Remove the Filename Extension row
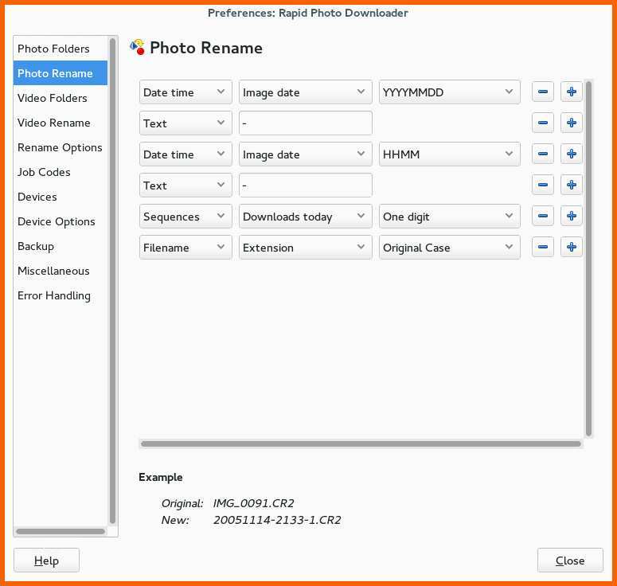 pos(542,248)
